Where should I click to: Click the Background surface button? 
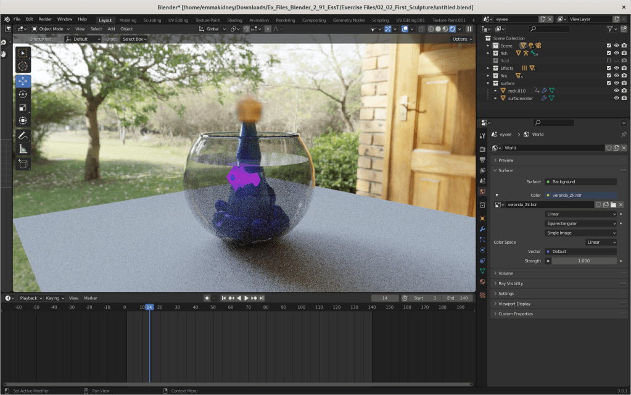click(x=580, y=181)
